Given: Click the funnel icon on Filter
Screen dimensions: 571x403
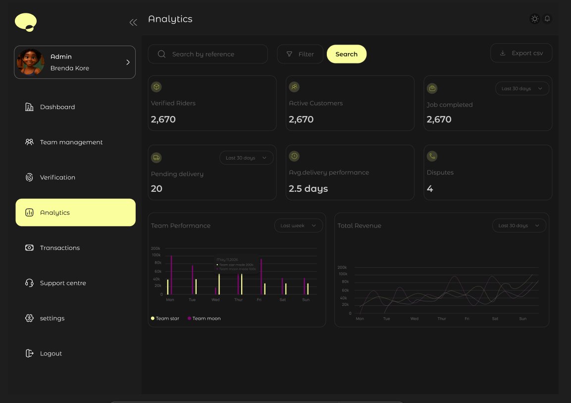Looking at the screenshot, I should pyautogui.click(x=289, y=54).
